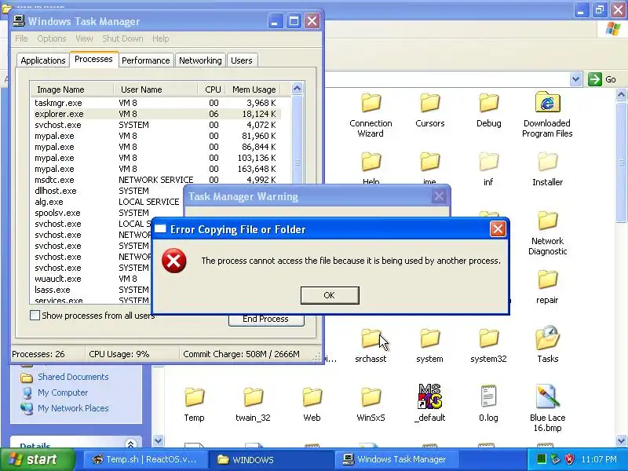This screenshot has height=471, width=628.
Task: Open Task Manager's File menu
Action: 22,38
